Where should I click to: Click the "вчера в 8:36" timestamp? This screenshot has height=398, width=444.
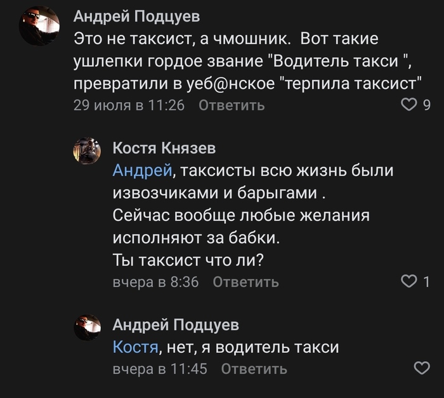click(155, 282)
